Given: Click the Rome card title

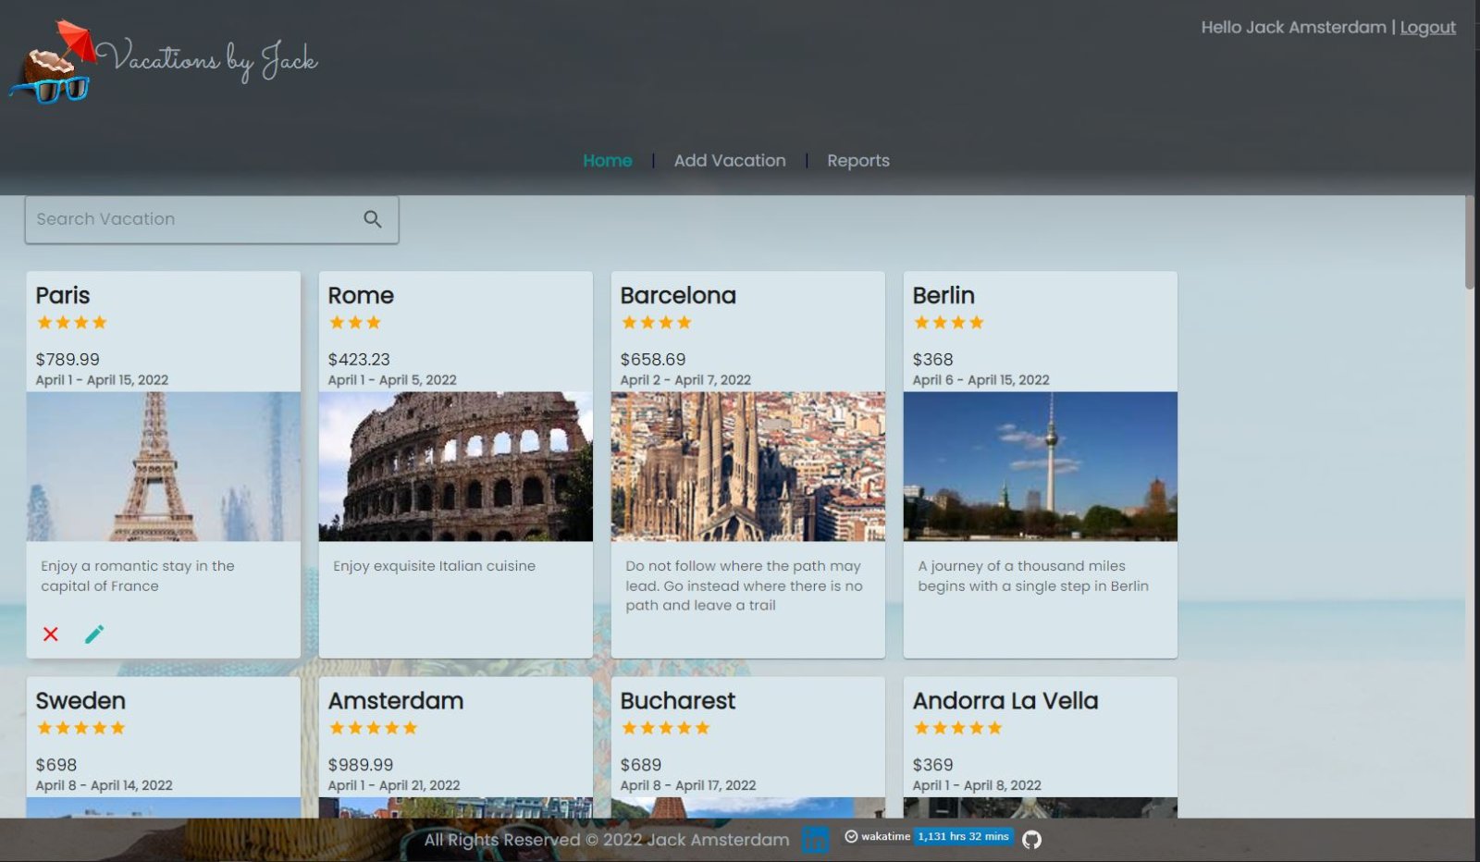Looking at the screenshot, I should [x=361, y=295].
